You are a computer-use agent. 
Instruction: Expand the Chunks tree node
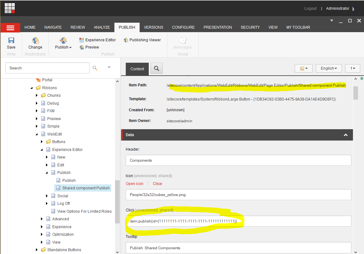point(37,95)
